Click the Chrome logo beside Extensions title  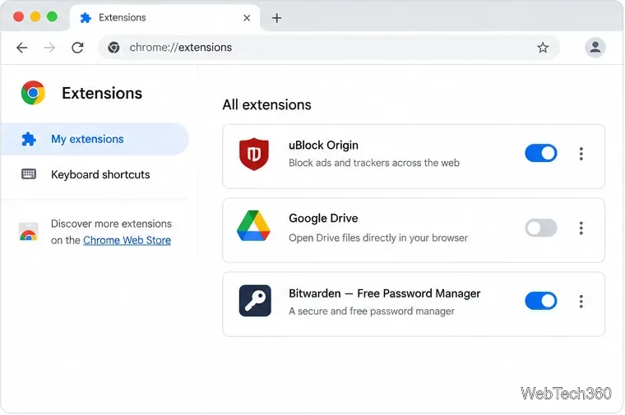(x=33, y=93)
